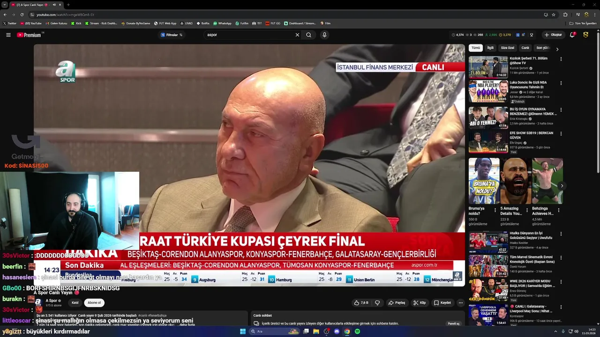Go back in browser history

(5, 15)
